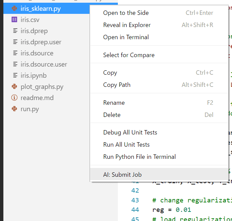
Task: Click the Python icon beside plot_graphs.py
Action: point(14,87)
